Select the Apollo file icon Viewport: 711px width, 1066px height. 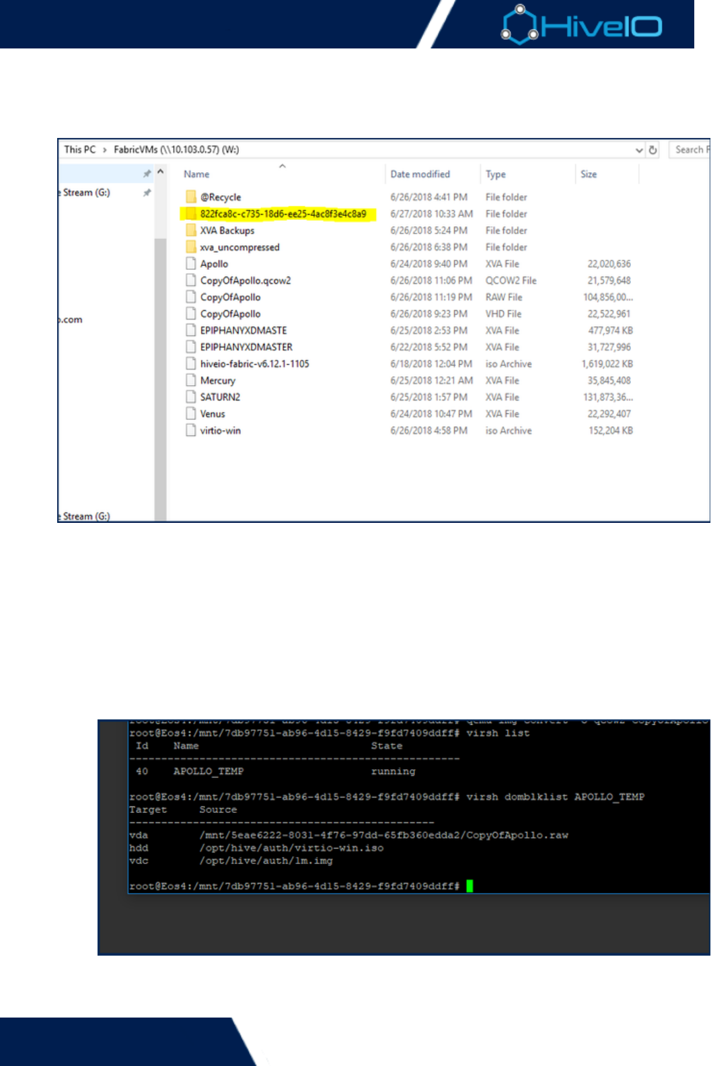(x=191, y=264)
